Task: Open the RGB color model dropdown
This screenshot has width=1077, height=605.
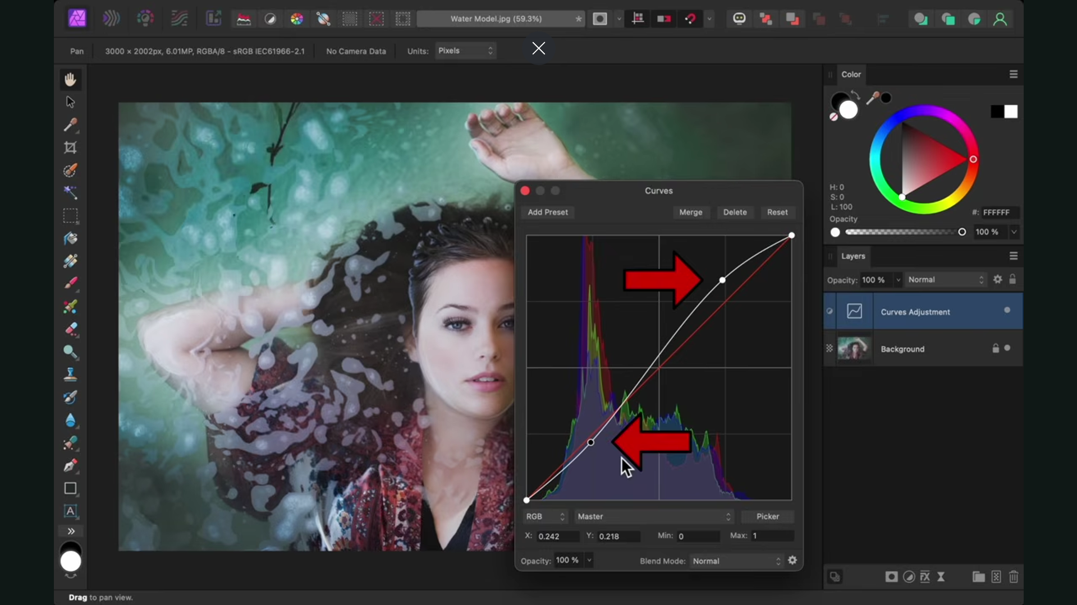Action: [x=546, y=516]
